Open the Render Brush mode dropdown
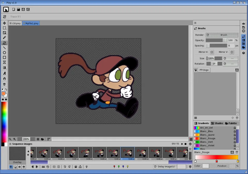The width and height of the screenshot is (248, 174). (x=222, y=35)
